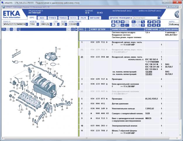The width and height of the screenshot is (183, 141).
Task: Switch to the TOOLS tab
Action: coord(63,18)
